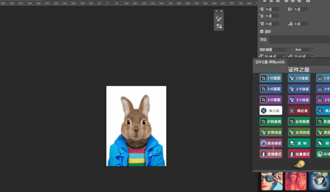Click the 复明 restore button
The height and width of the screenshot is (192, 330).
pos(299,143)
